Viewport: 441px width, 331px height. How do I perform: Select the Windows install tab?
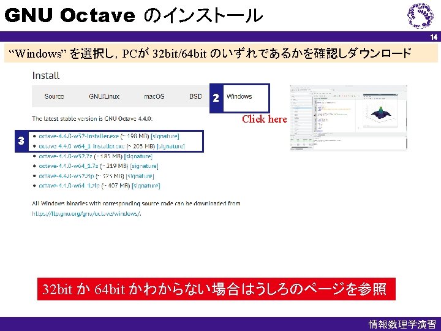239,96
